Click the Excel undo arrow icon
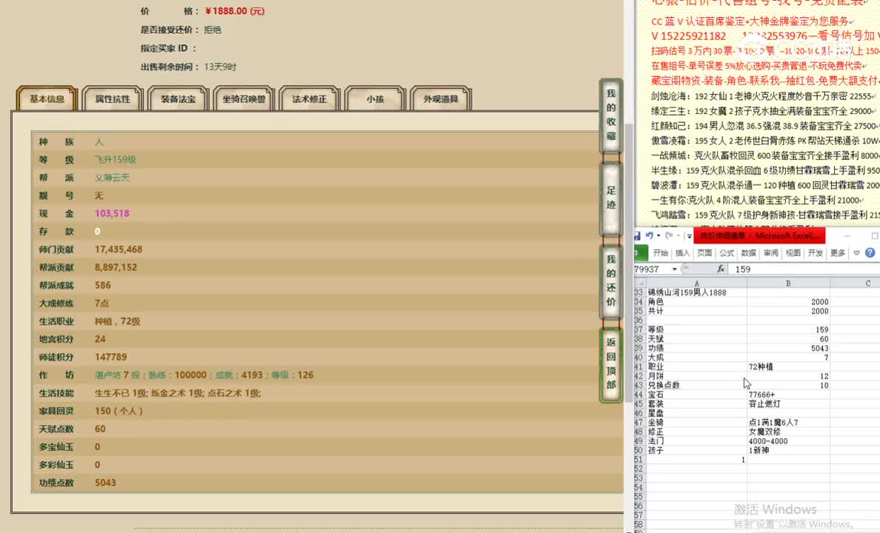Viewport: 880px width, 533px height. coord(650,235)
